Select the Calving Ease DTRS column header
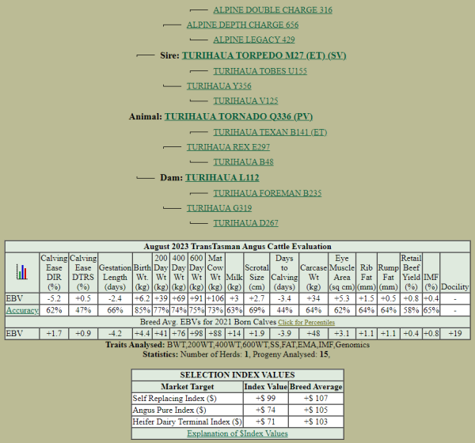Viewport: 475px width, 443px height. (x=83, y=272)
